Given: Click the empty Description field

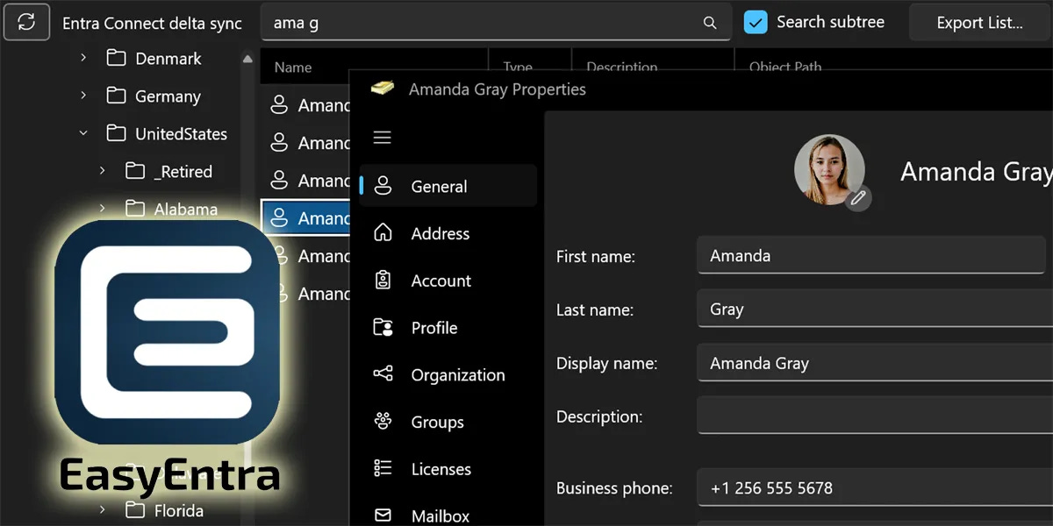Looking at the screenshot, I should tap(875, 416).
